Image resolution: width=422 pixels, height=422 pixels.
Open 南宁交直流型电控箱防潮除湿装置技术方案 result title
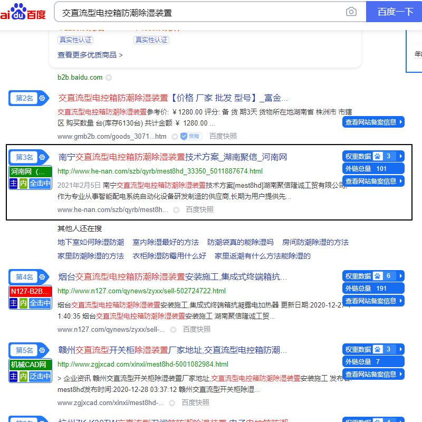point(172,157)
